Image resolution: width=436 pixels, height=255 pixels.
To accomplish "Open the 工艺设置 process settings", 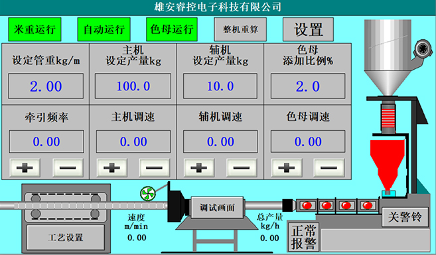I will tap(66, 238).
